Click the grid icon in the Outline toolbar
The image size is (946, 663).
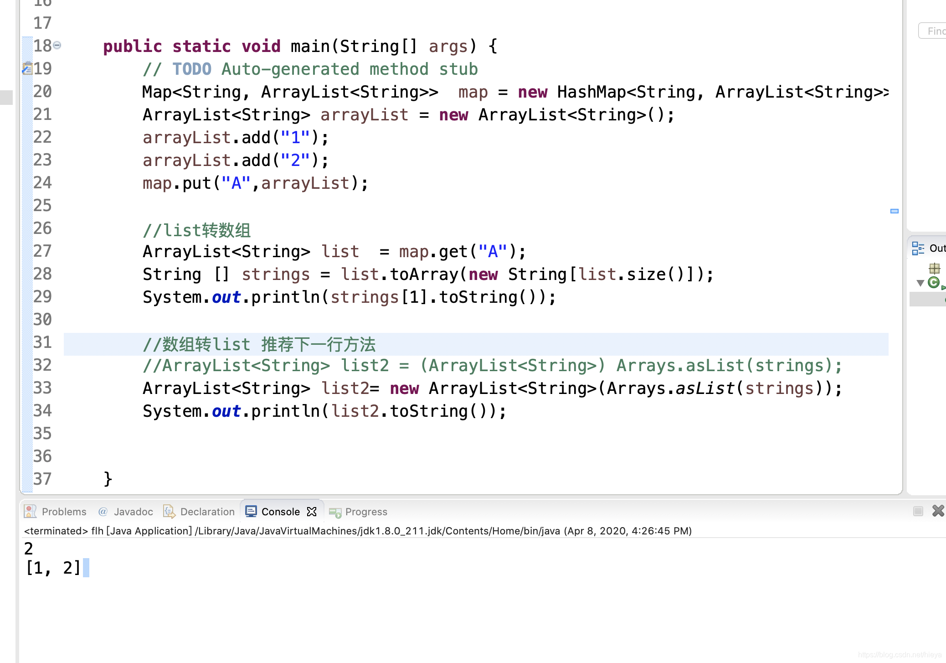click(935, 269)
